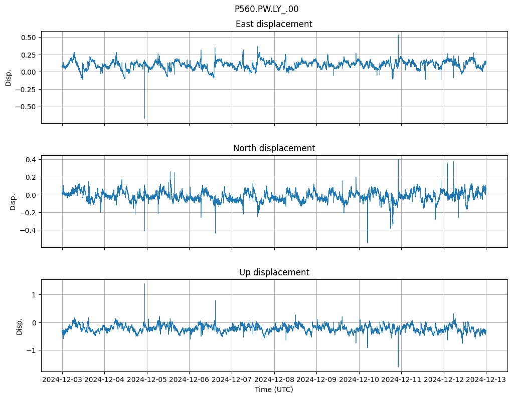Click the North plot's Disp. y-axis label

point(13,201)
